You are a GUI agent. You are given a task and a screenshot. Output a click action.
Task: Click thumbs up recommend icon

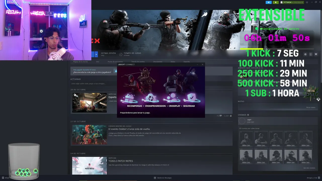click(116, 71)
